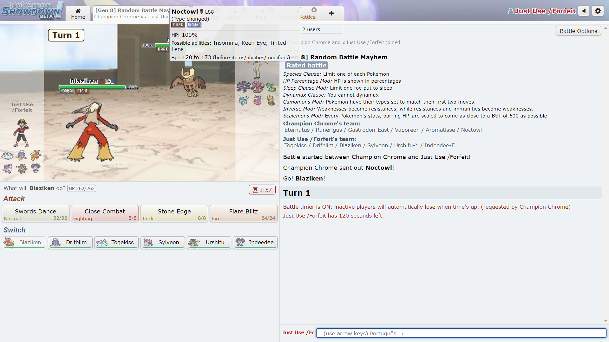Click the HP 262/262 indicator
609x342 pixels.
82,188
